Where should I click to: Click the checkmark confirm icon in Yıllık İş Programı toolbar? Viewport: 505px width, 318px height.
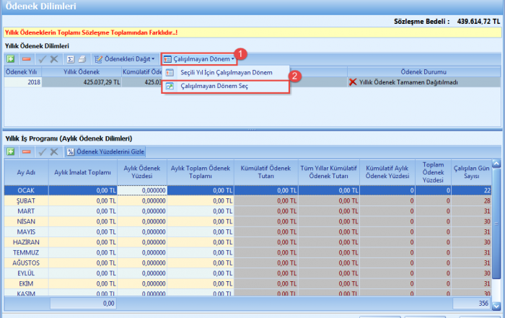[42, 151]
